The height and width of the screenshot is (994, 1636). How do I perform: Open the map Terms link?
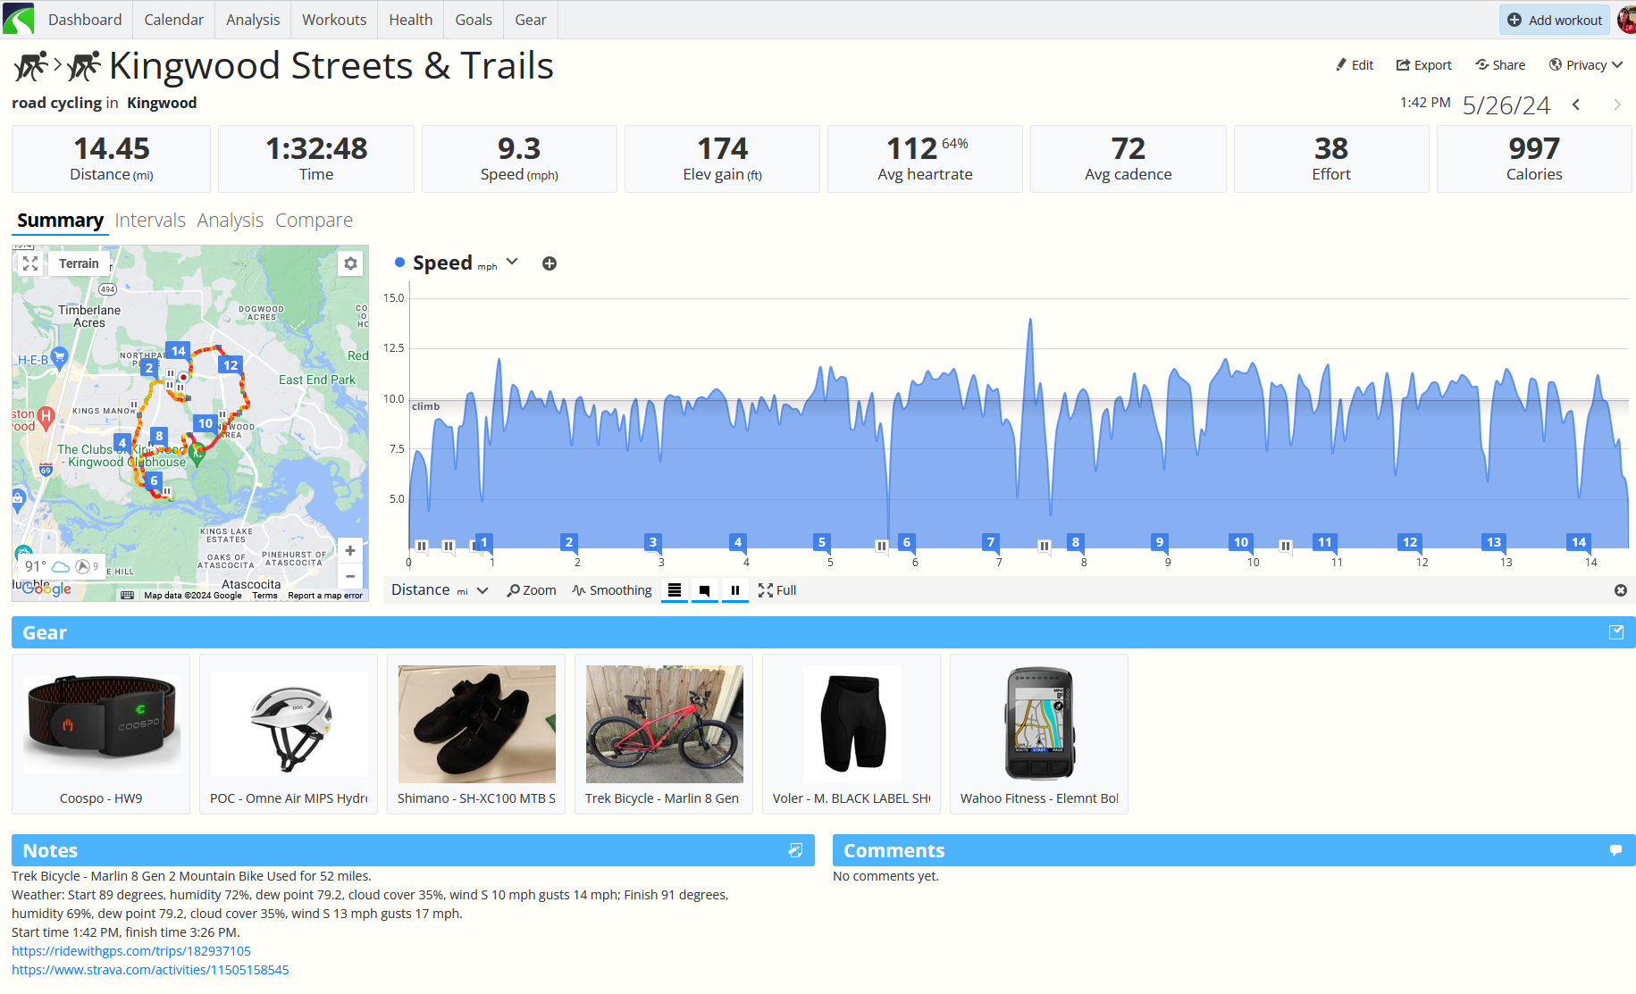point(264,596)
